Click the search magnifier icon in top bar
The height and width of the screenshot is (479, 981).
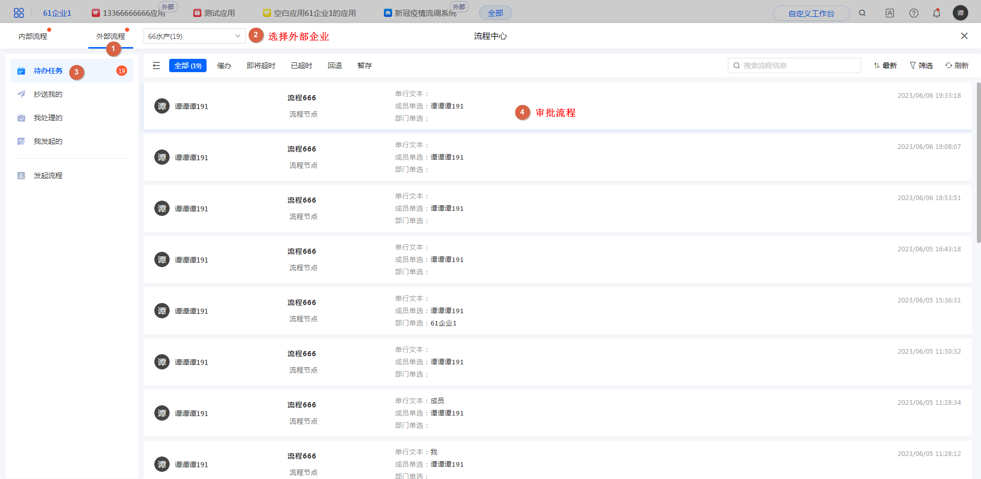point(862,13)
